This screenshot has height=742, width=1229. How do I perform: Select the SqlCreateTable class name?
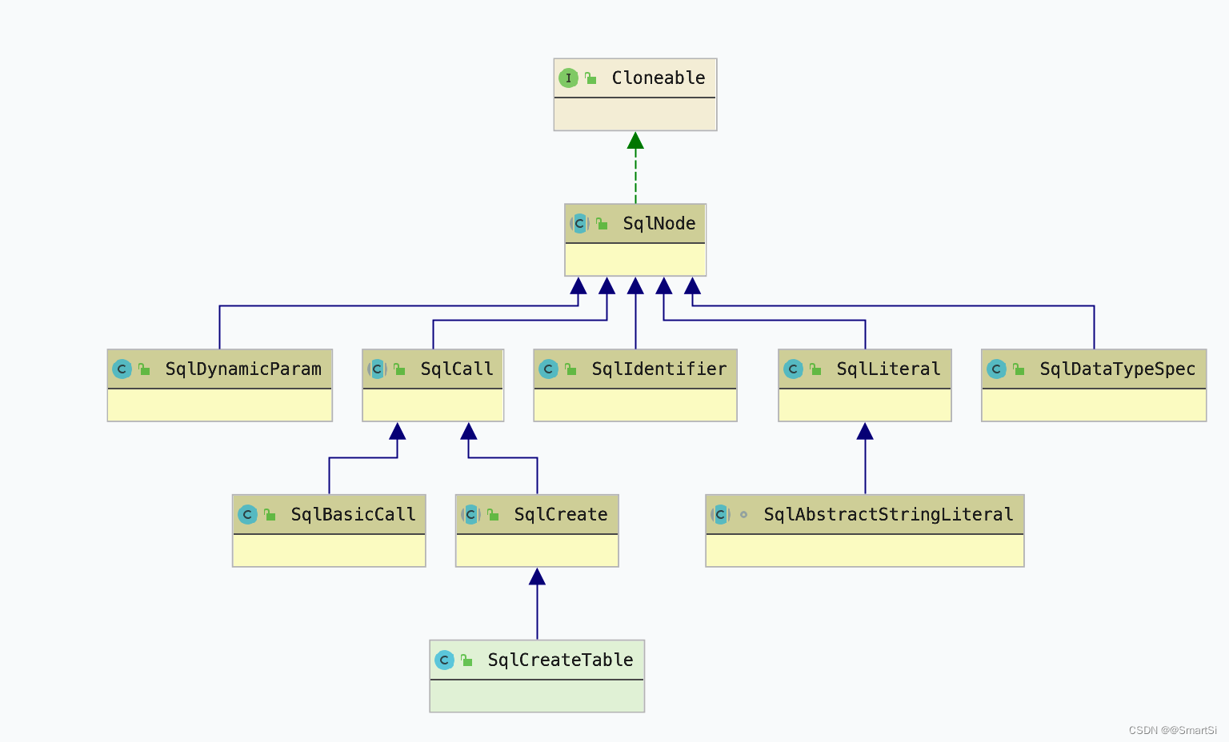560,660
